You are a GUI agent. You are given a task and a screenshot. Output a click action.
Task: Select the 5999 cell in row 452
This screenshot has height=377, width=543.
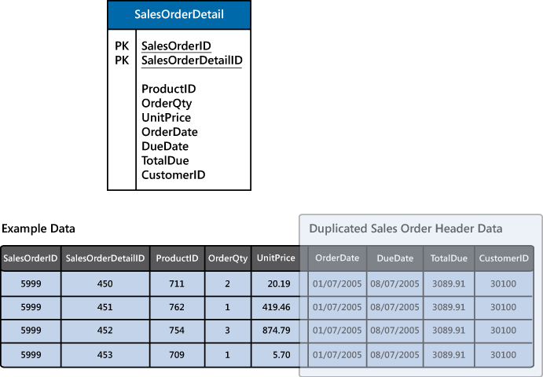click(31, 331)
